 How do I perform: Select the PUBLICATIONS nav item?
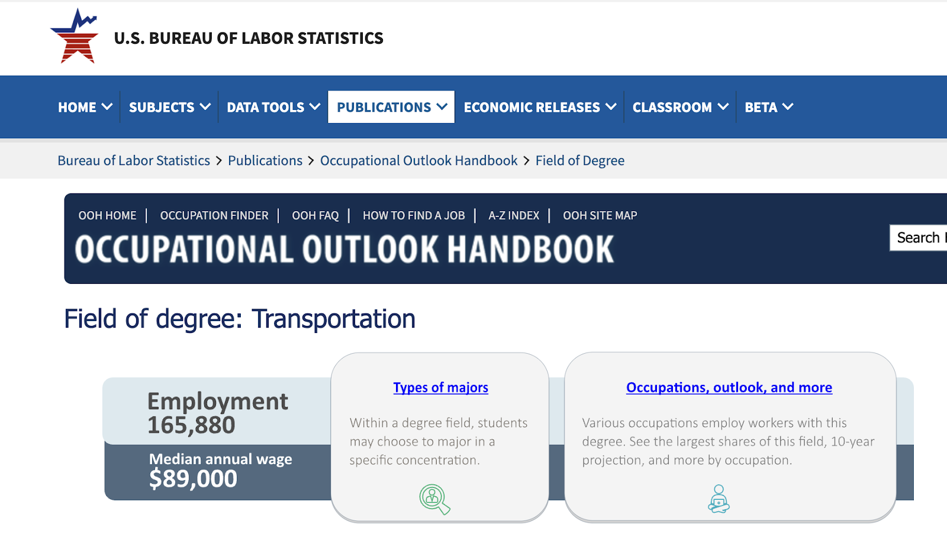click(384, 108)
